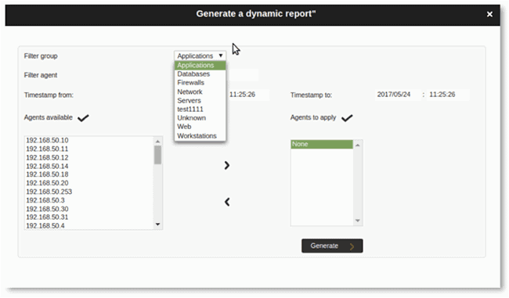The height and width of the screenshot is (298, 509).
Task: Click the agents available scrollbar thumb
Action: click(157, 155)
